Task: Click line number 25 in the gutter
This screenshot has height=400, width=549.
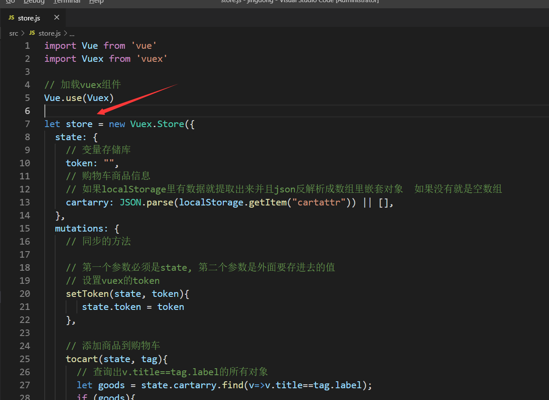Action: [25, 359]
